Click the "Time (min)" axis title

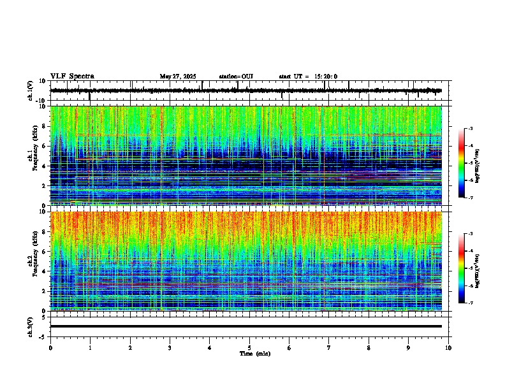click(255, 354)
